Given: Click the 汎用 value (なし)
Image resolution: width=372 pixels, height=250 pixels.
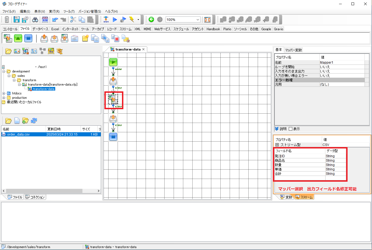Looking at the screenshot, I should click(x=342, y=85).
